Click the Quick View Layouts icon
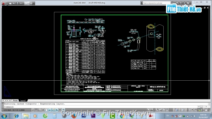212x119 pixels. point(152,110)
